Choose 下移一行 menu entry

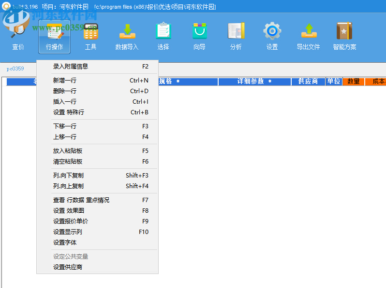[98, 126]
